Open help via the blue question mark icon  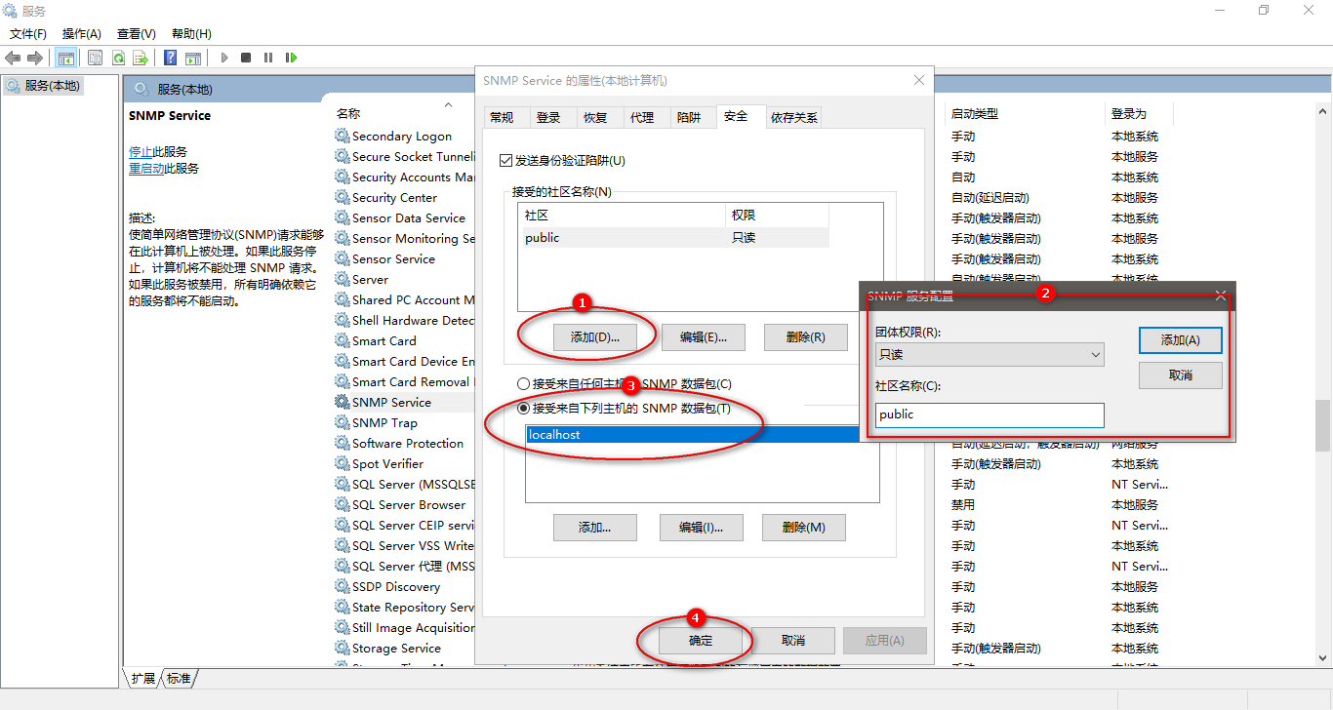pyautogui.click(x=169, y=57)
